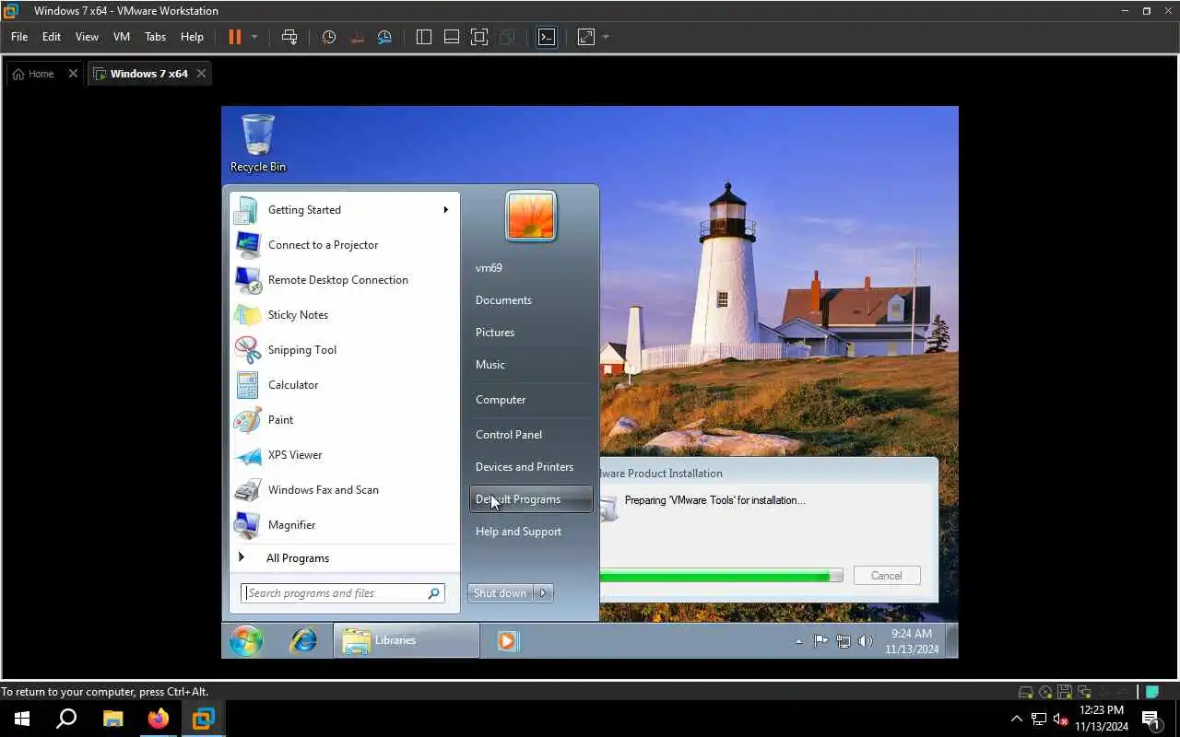Open the Edit menu
The width and height of the screenshot is (1180, 737).
[x=52, y=37]
